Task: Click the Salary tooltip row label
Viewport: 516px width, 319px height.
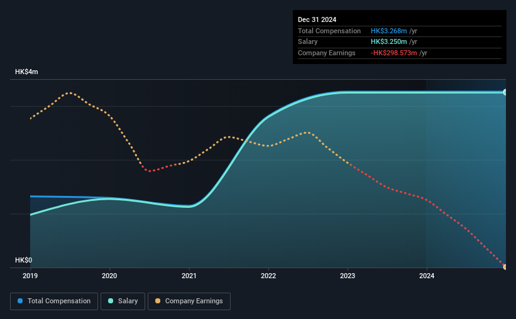Action: (308, 42)
